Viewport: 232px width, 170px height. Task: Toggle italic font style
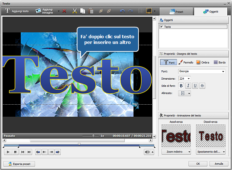click(188, 86)
